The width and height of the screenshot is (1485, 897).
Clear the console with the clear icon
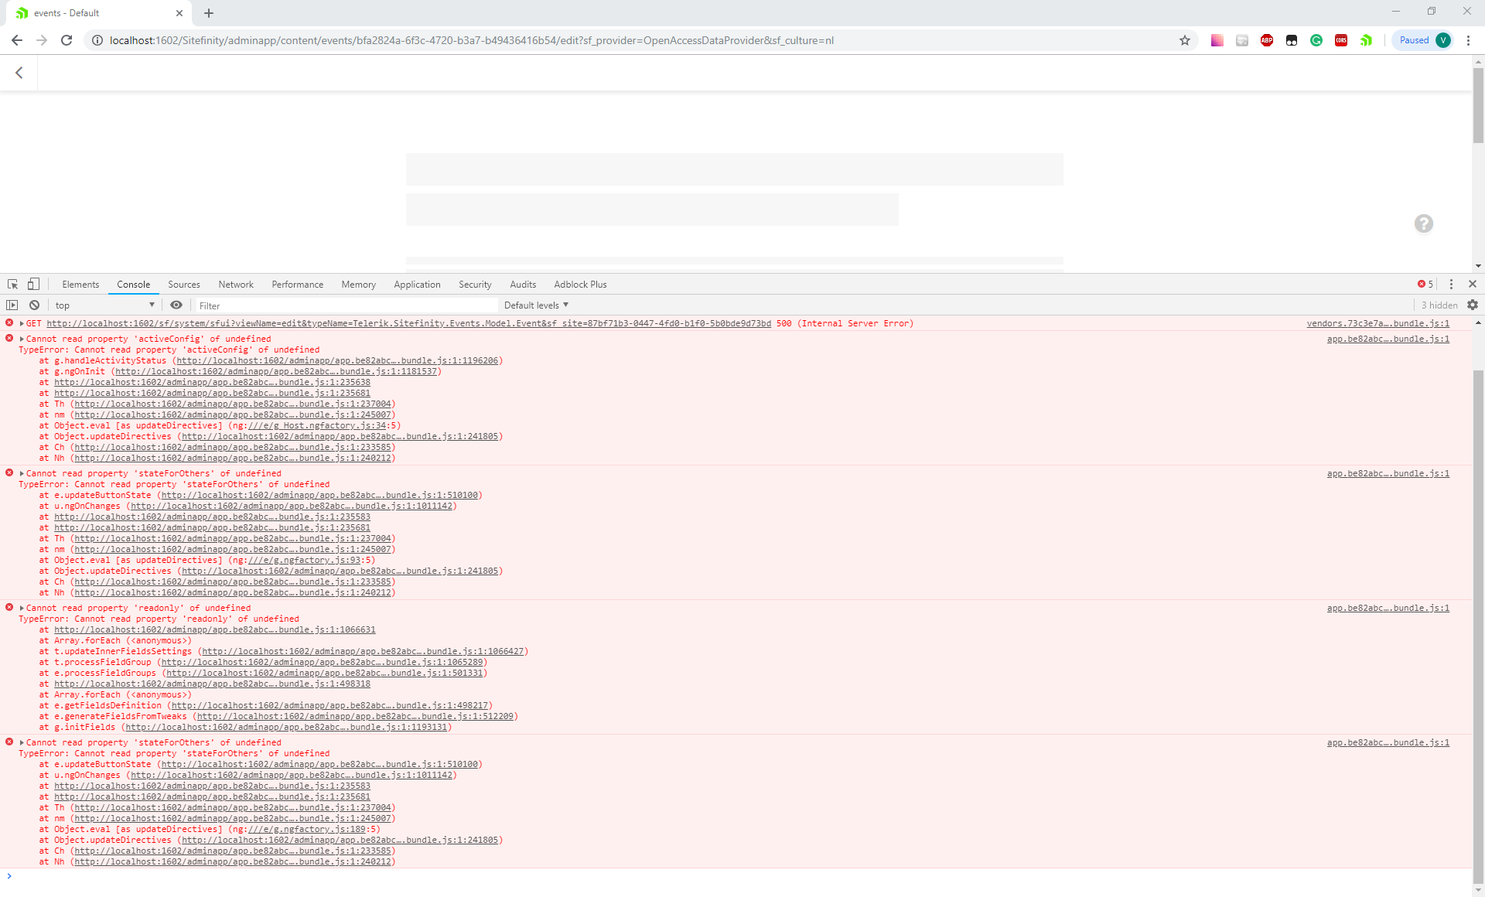point(34,305)
